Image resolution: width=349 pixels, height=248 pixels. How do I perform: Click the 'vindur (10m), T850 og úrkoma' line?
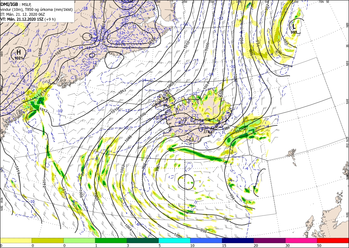(37, 9)
